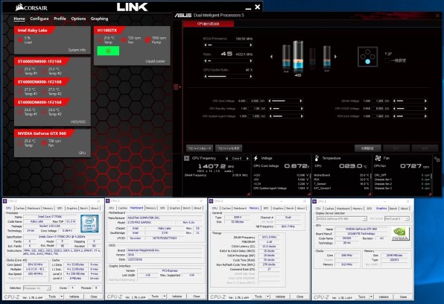Screen dimensions: 444x304
Task: Click the H110iGTX Temp sensor icon
Action: pyautogui.click(x=100, y=40)
